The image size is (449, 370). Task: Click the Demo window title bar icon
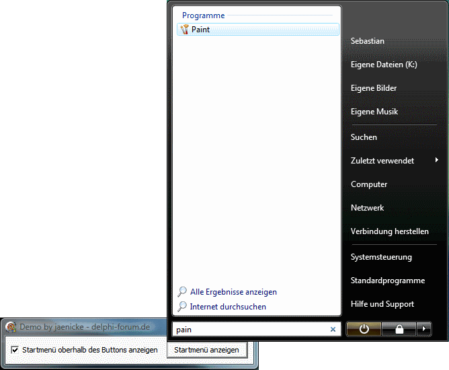(x=11, y=327)
